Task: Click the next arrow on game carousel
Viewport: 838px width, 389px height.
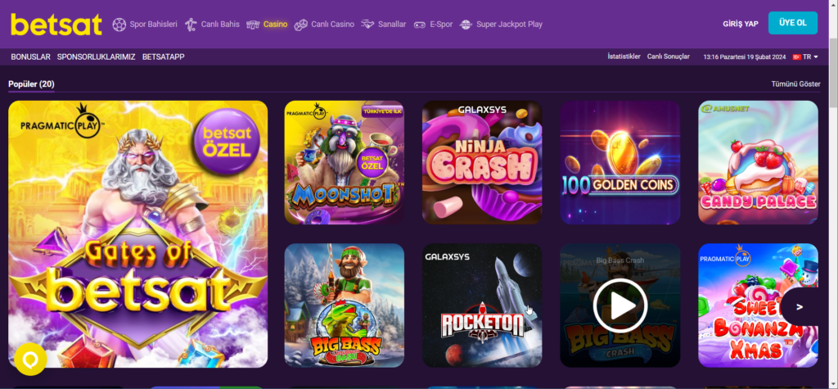Action: [800, 306]
